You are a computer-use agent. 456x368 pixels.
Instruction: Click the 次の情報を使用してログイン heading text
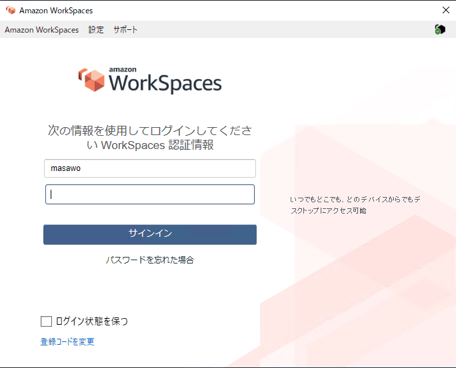point(150,138)
